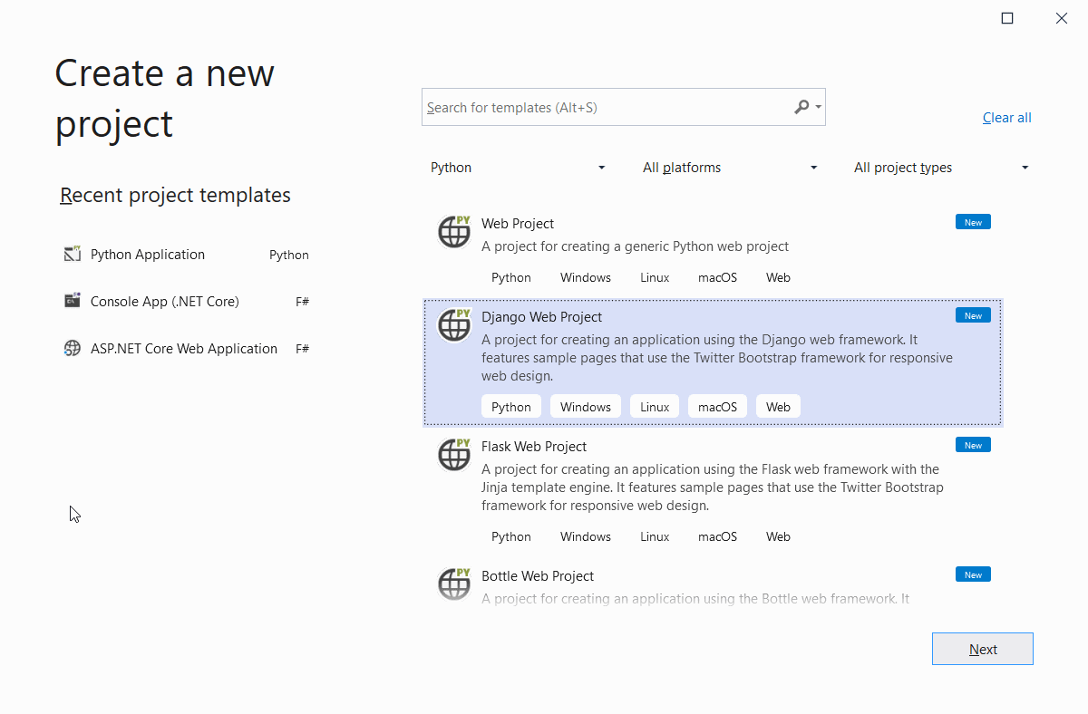The height and width of the screenshot is (714, 1088).
Task: Click the Linux tag under Django Web Project
Action: [x=655, y=407]
